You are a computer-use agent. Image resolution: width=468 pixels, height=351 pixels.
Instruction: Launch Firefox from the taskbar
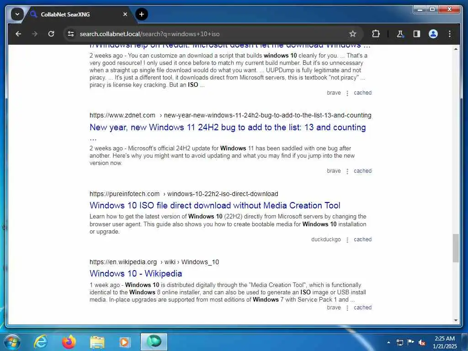click(69, 342)
